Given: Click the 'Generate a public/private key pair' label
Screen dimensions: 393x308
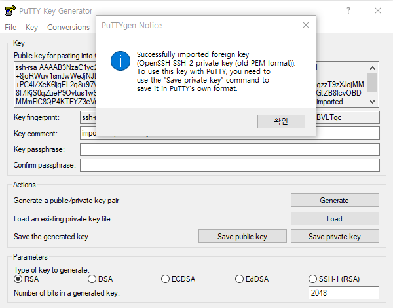Looking at the screenshot, I should pyautogui.click(x=66, y=201).
